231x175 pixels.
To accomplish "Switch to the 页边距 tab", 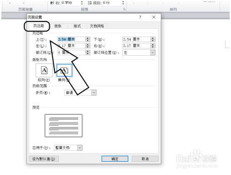I will [38, 26].
